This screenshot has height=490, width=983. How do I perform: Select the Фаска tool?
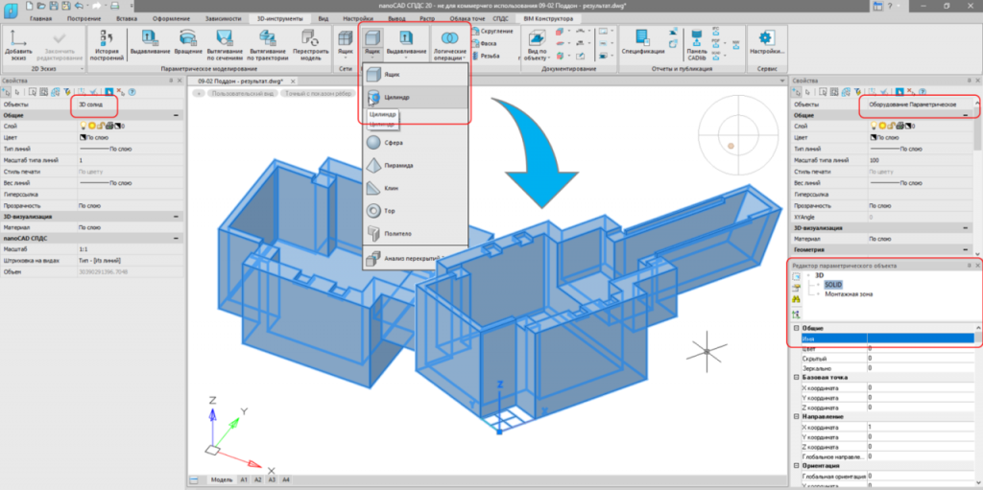pyautogui.click(x=484, y=43)
